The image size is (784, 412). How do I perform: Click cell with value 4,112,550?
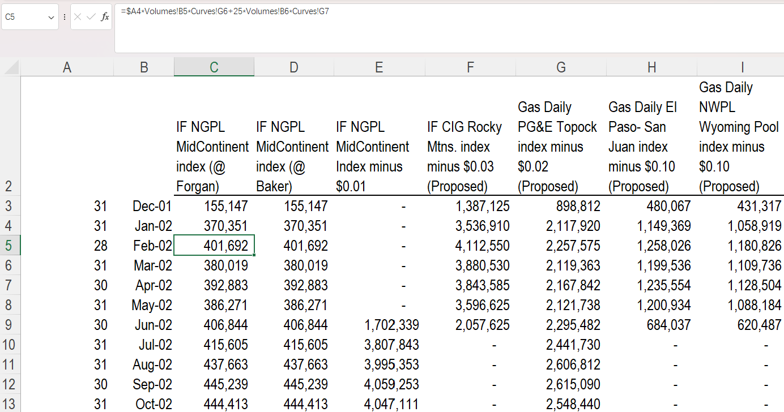[x=470, y=246]
